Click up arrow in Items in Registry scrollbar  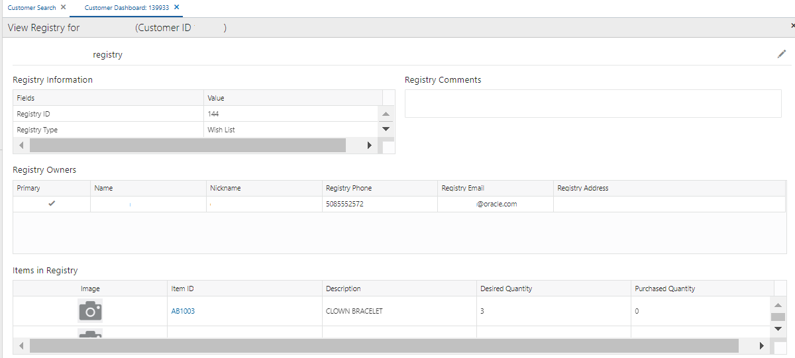point(779,305)
